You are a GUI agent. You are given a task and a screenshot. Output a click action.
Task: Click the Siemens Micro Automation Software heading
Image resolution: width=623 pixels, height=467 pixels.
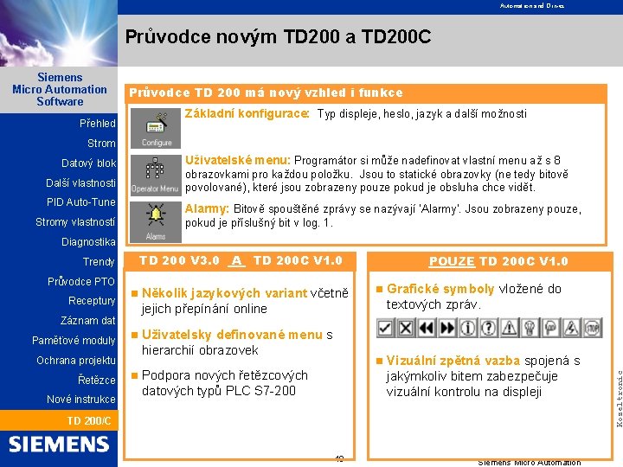[60, 89]
